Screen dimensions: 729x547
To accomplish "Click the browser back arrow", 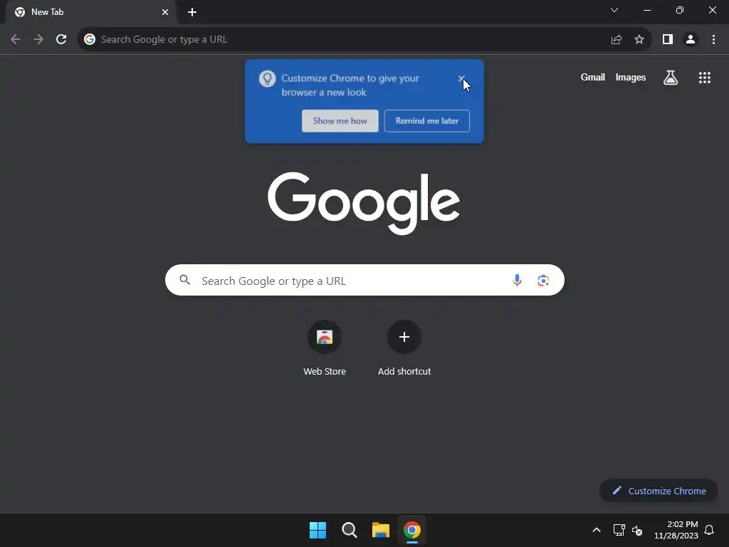I will click(x=16, y=40).
